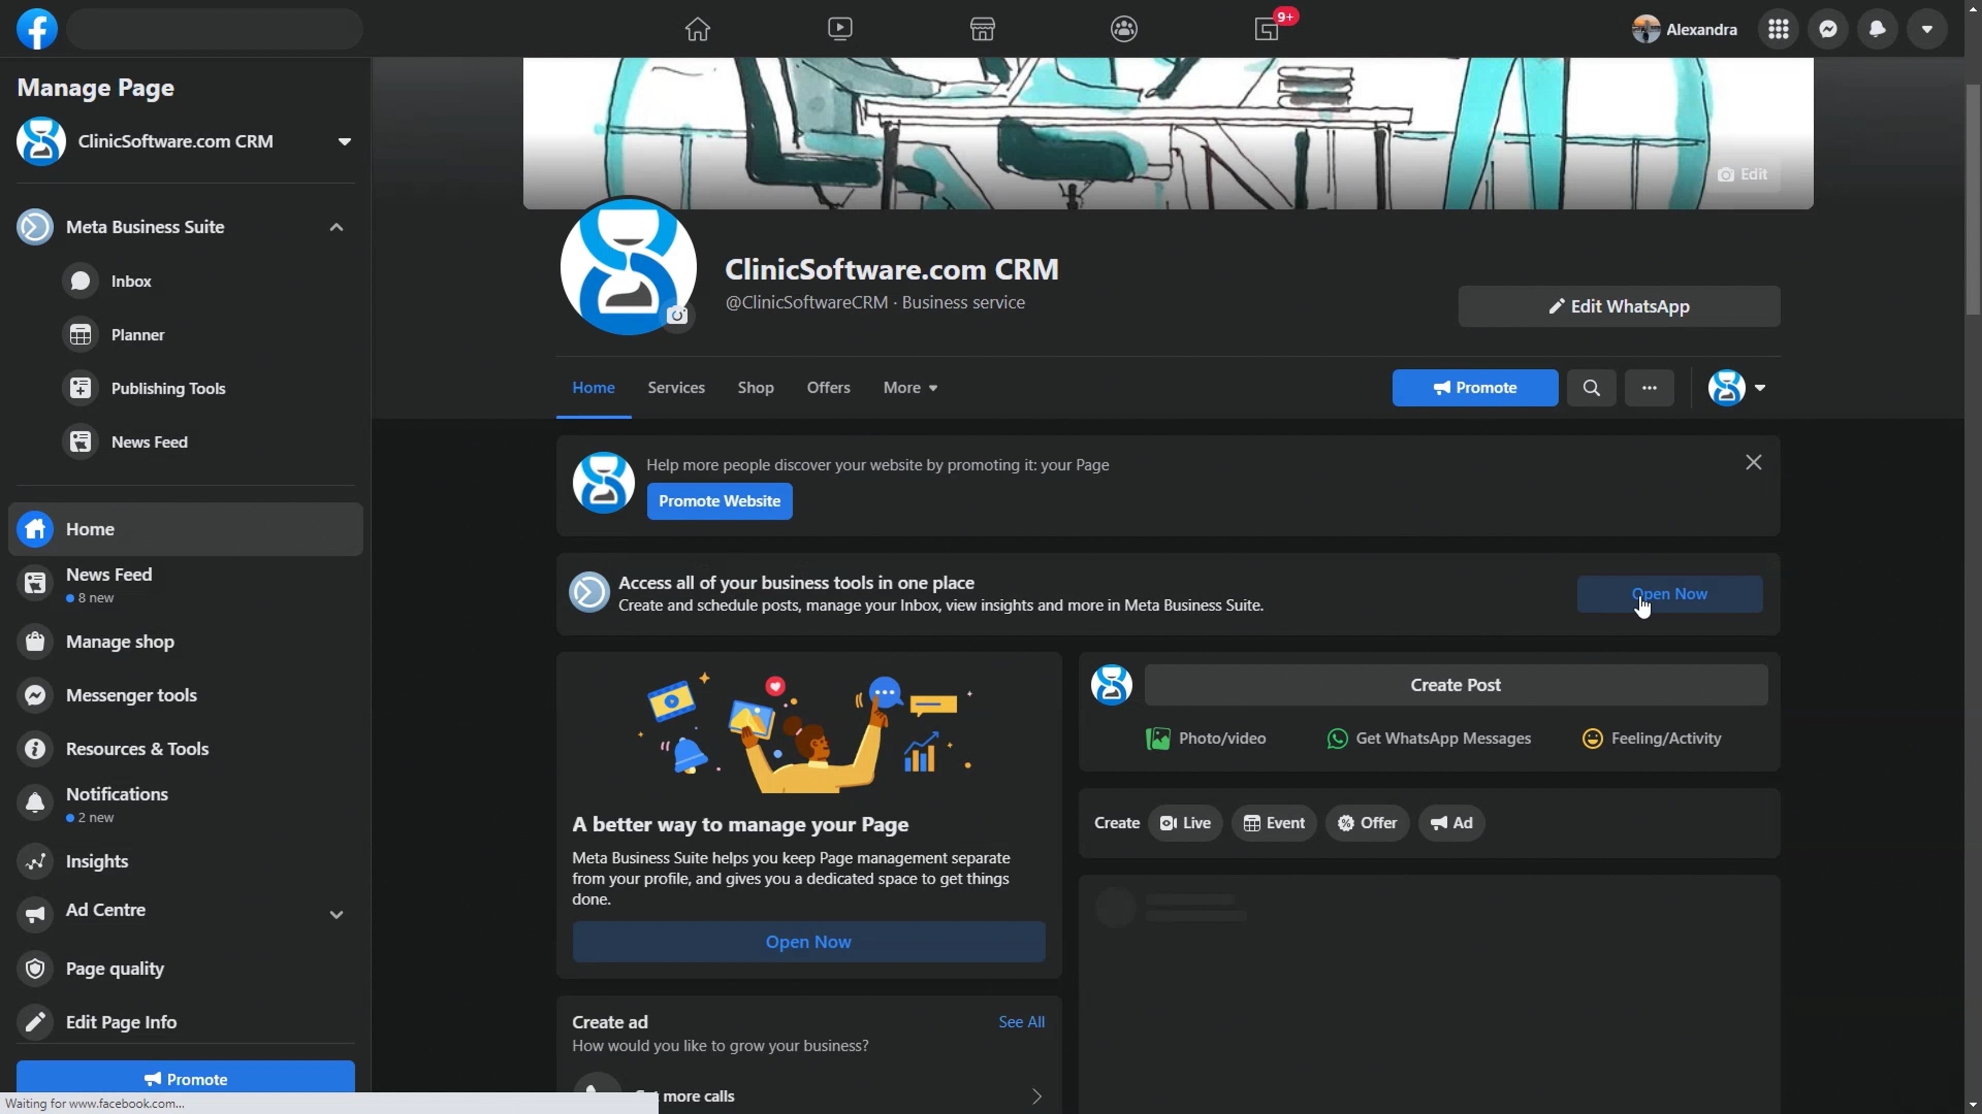Viewport: 1982px width, 1114px height.
Task: Open Notifications bell in top bar
Action: [x=1877, y=28]
